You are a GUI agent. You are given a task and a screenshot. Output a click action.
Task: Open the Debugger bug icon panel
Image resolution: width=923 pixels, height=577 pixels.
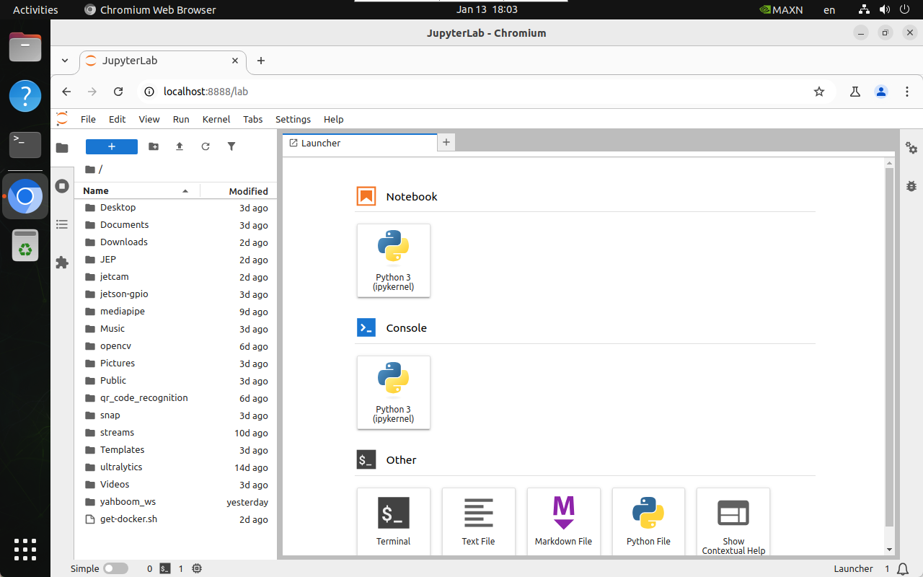click(911, 186)
